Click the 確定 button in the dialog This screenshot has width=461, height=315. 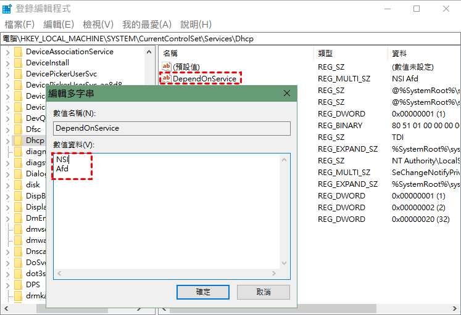coord(203,292)
